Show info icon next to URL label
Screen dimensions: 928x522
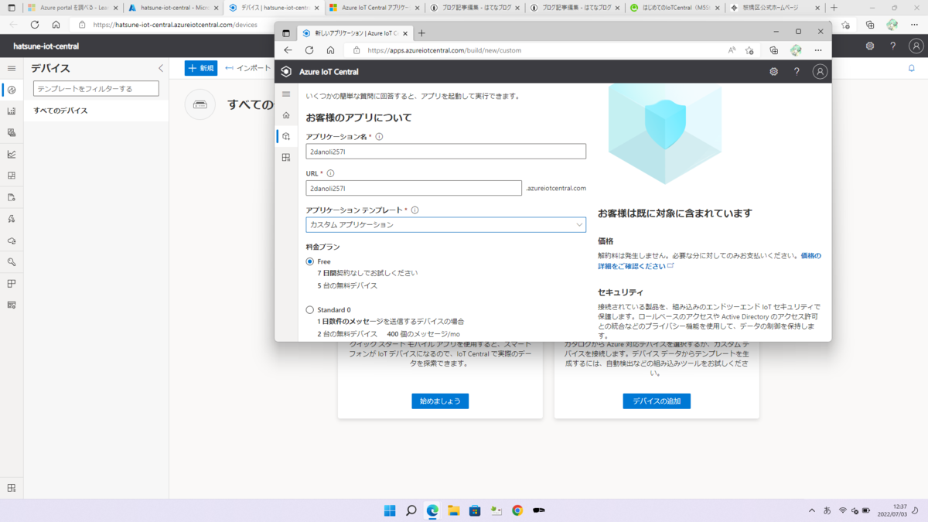pos(330,174)
